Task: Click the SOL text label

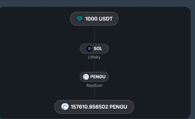Action: click(x=98, y=49)
